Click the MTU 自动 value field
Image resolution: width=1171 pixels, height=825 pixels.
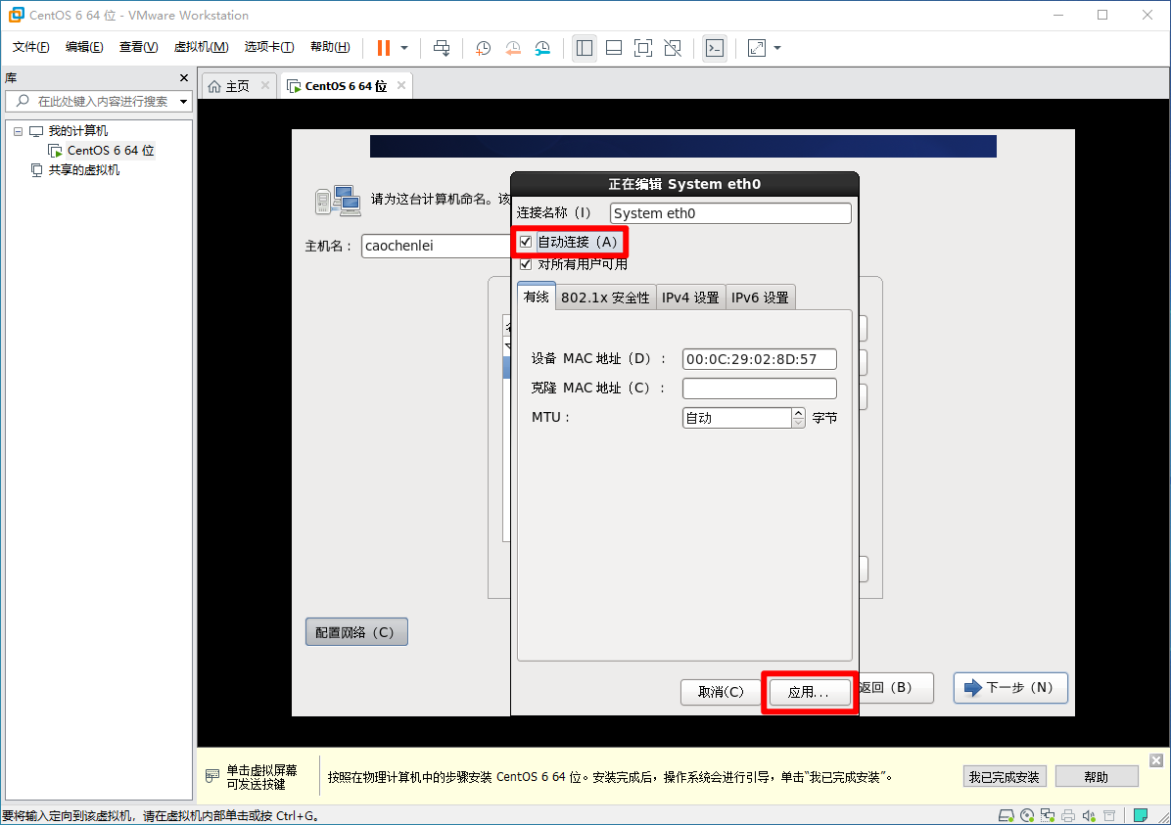pyautogui.click(x=737, y=417)
